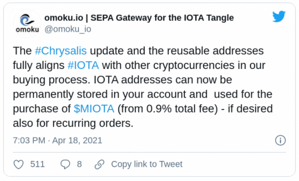Open the info circle icon
This screenshot has height=181, width=299.
click(x=280, y=140)
